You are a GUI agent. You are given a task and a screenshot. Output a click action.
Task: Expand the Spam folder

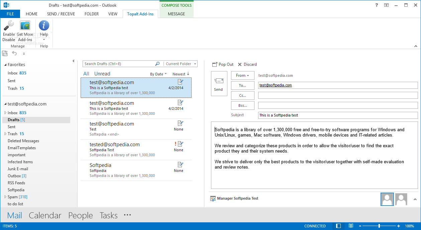pos(5,197)
